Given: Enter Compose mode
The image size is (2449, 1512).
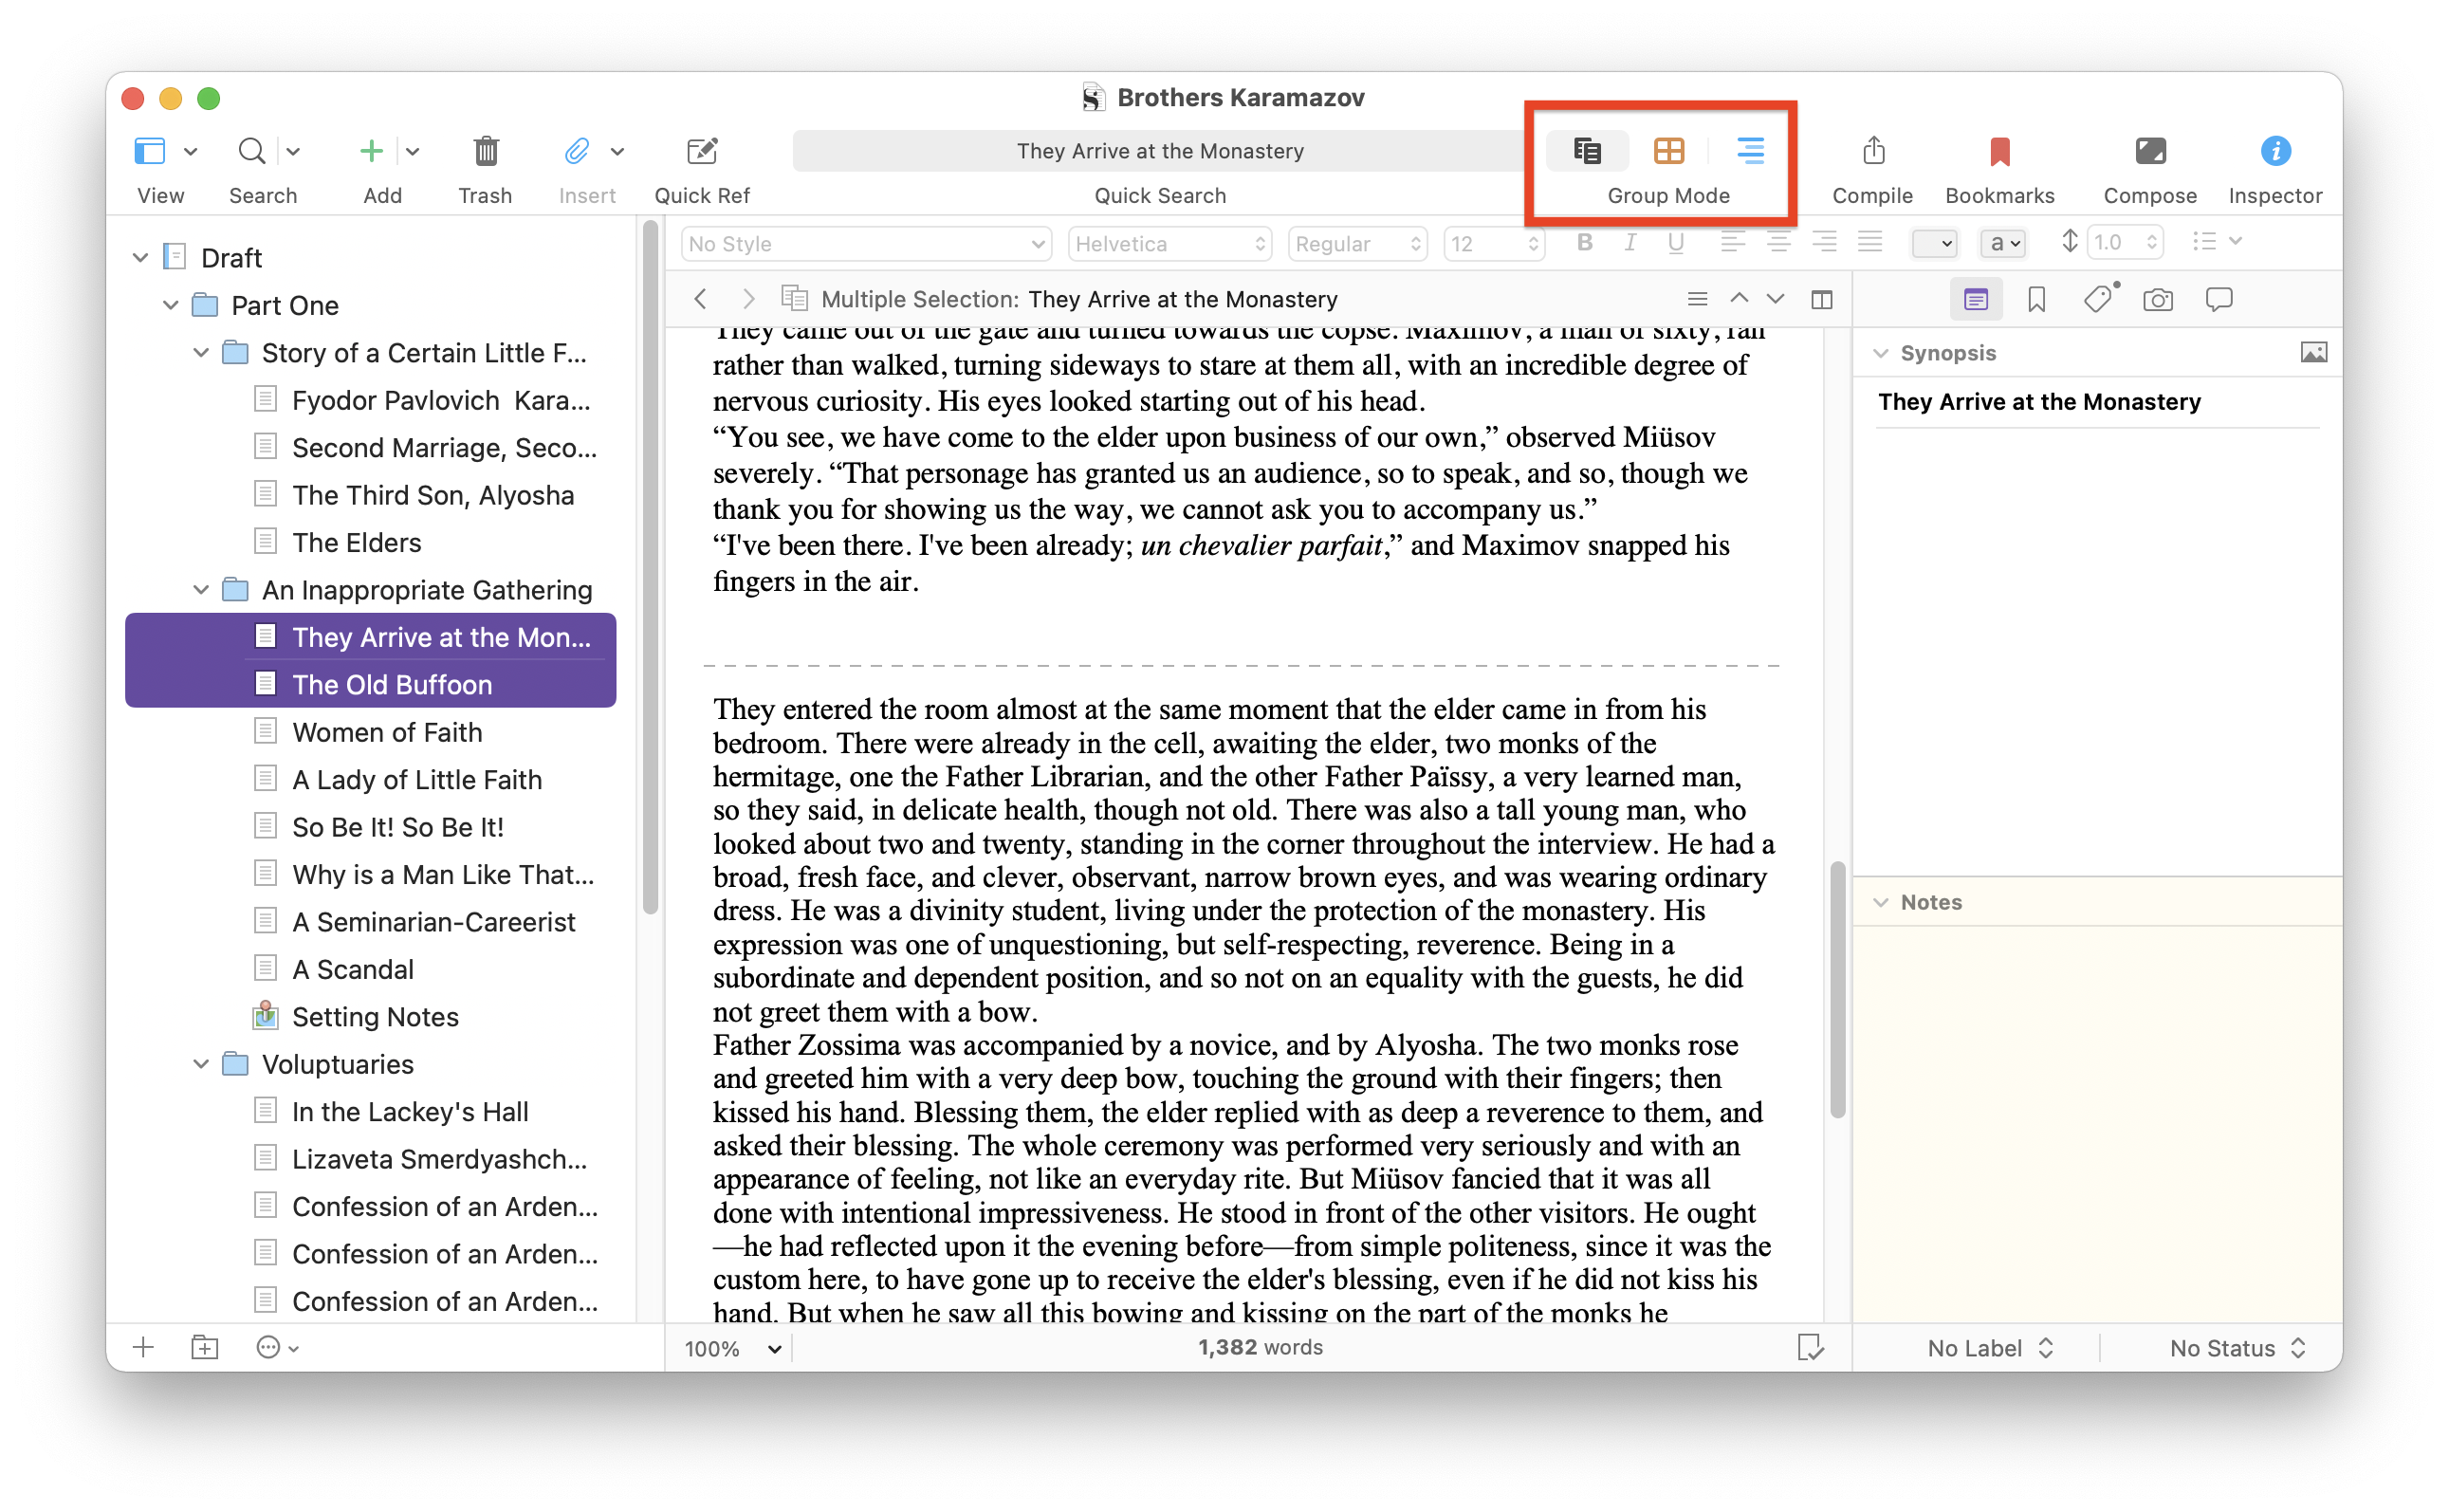Looking at the screenshot, I should tap(2149, 151).
